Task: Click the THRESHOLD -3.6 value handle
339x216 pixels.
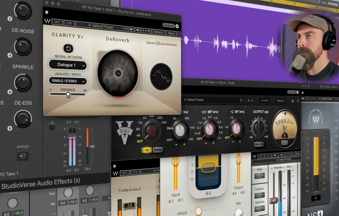Action: coord(130,205)
